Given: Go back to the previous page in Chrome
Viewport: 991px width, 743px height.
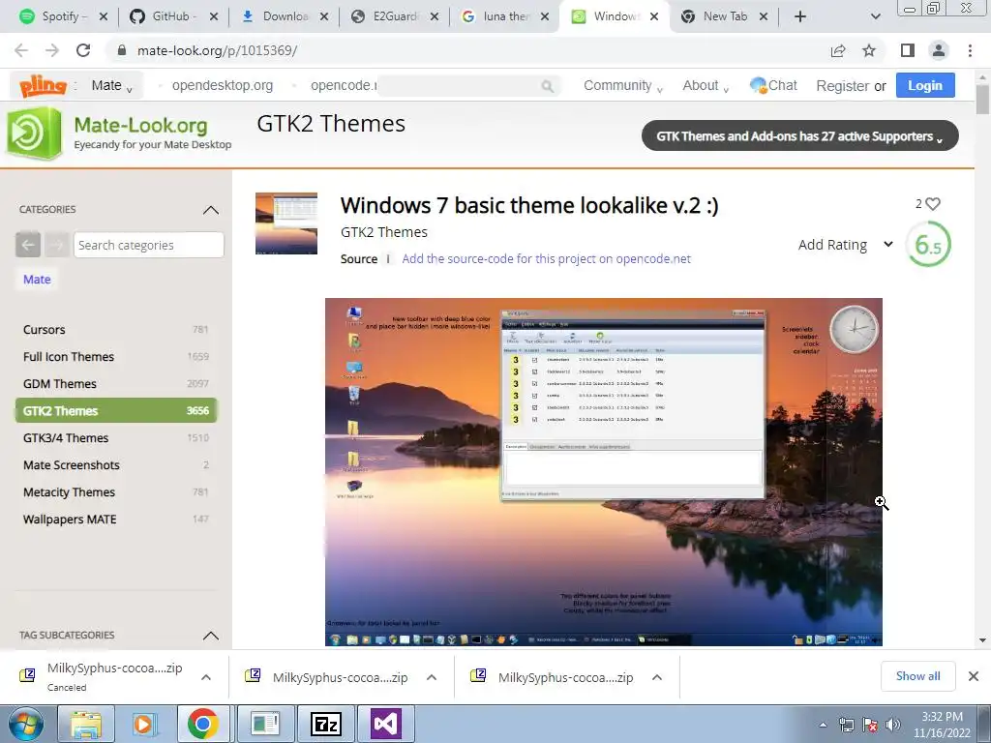Looking at the screenshot, I should (21, 50).
